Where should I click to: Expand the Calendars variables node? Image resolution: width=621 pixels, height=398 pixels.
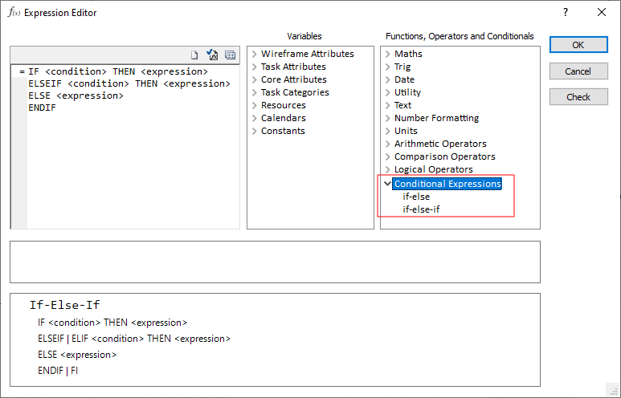[x=254, y=118]
